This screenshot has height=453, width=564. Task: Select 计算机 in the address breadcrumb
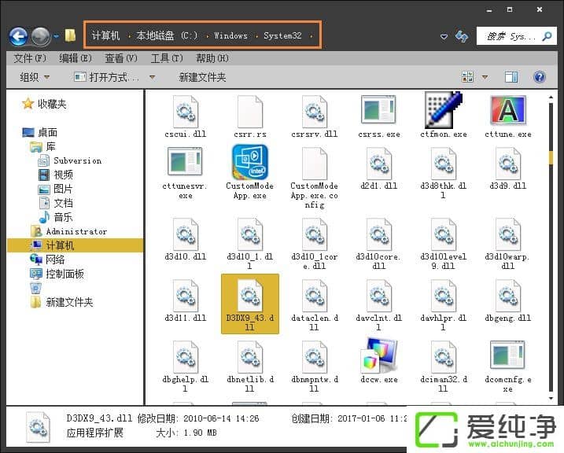(105, 35)
